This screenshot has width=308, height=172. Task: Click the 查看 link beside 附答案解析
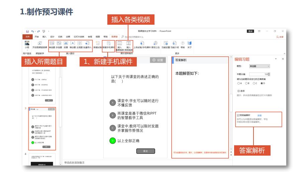[259, 116]
